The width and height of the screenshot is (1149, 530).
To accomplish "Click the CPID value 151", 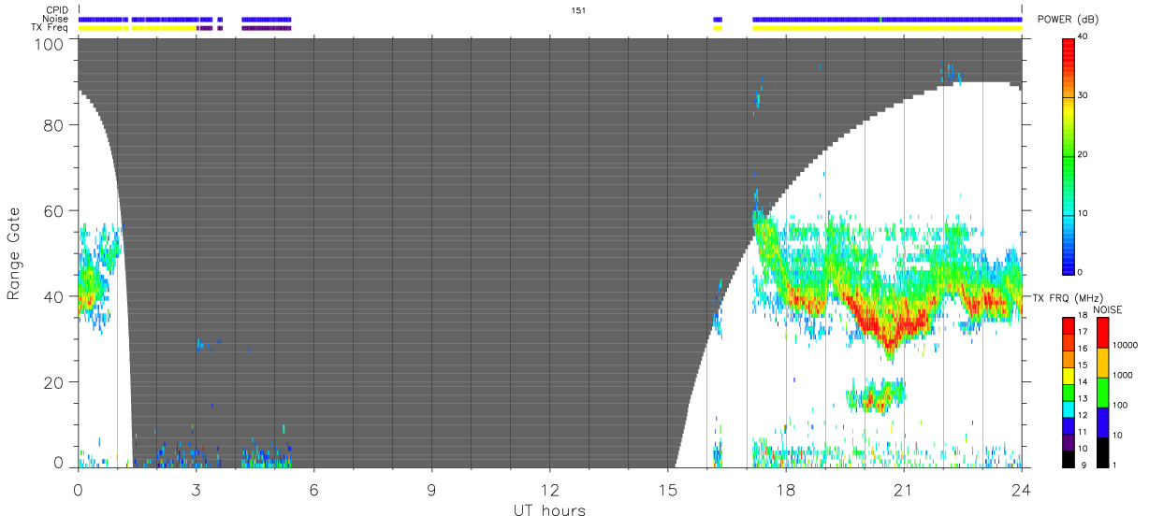I will tap(578, 10).
